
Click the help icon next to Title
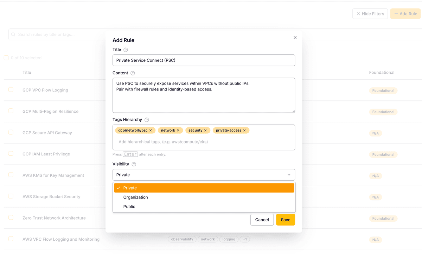(x=126, y=50)
